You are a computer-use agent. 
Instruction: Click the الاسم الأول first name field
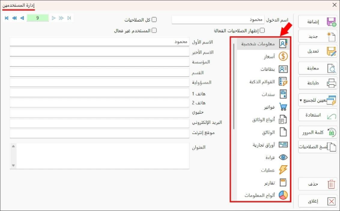100,42
